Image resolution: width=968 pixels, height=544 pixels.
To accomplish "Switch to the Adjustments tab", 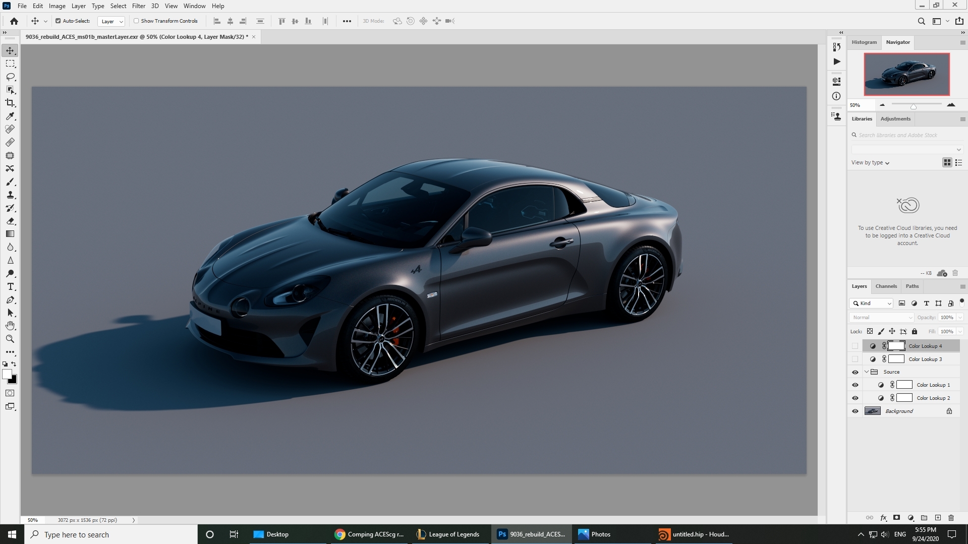I will [895, 118].
